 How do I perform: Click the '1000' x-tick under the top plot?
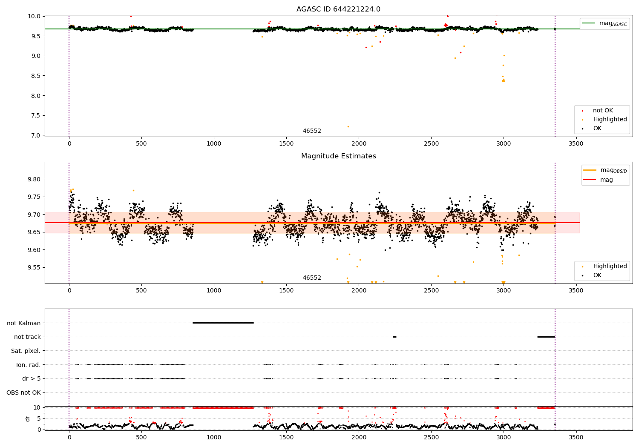[x=214, y=144]
